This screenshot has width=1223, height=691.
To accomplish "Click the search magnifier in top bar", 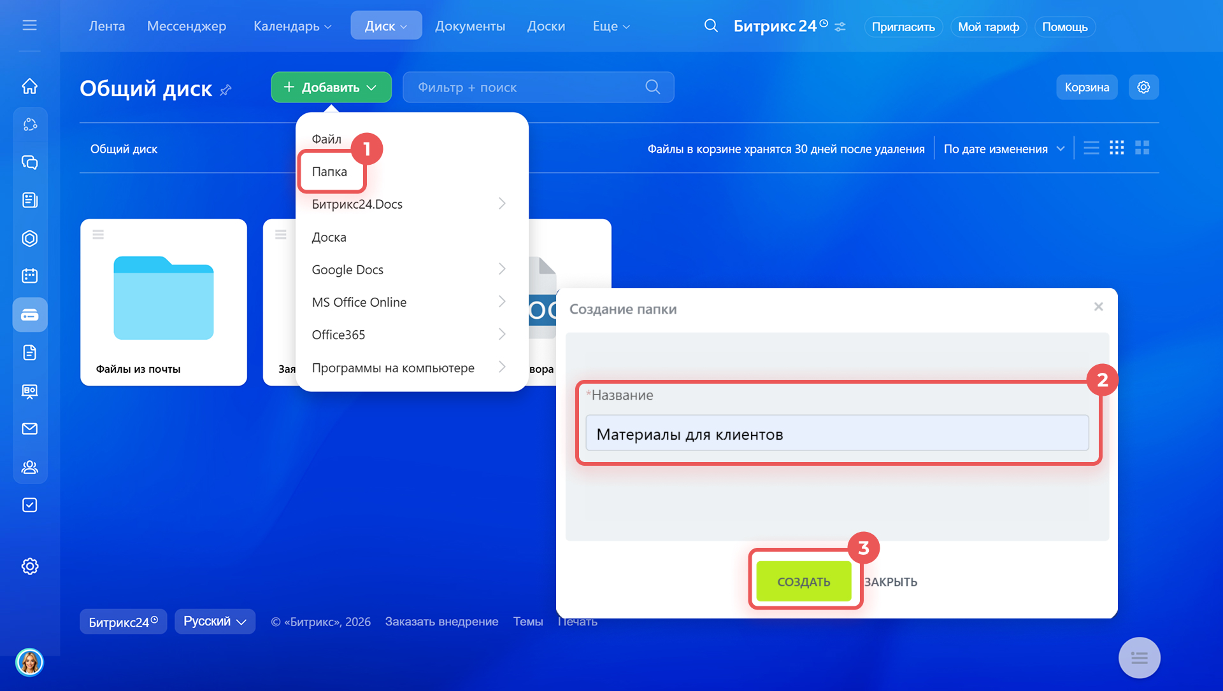I will [711, 26].
